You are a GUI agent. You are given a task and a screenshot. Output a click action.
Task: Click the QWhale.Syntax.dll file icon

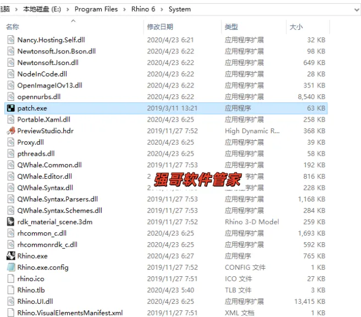pos(11,188)
